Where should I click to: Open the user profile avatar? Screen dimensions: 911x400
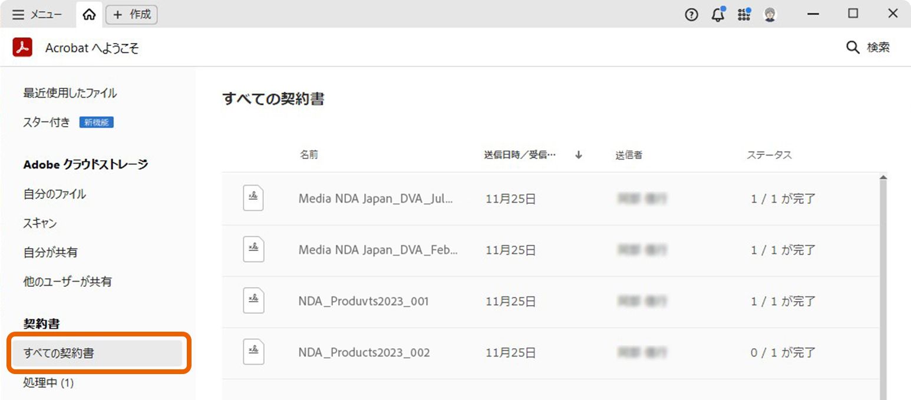click(x=770, y=15)
